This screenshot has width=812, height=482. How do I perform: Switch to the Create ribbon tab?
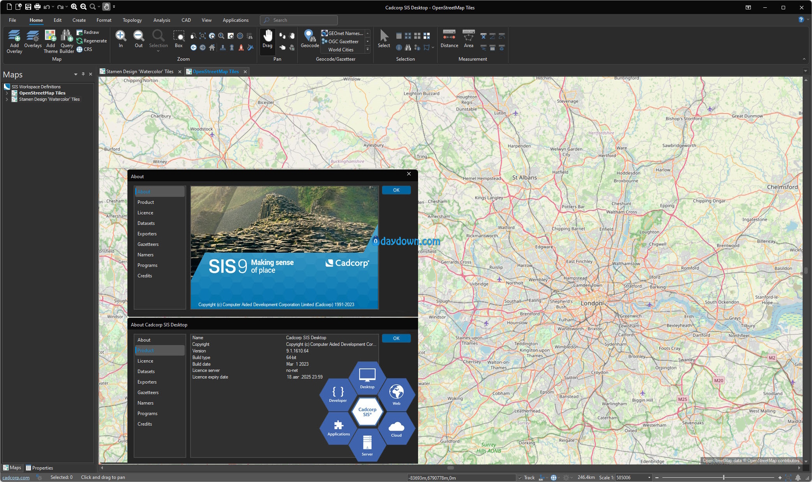(x=79, y=20)
